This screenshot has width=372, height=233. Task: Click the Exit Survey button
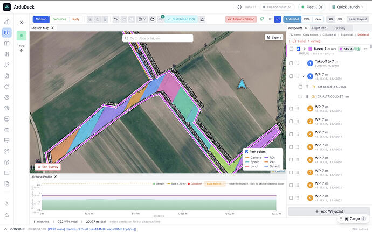click(x=48, y=167)
